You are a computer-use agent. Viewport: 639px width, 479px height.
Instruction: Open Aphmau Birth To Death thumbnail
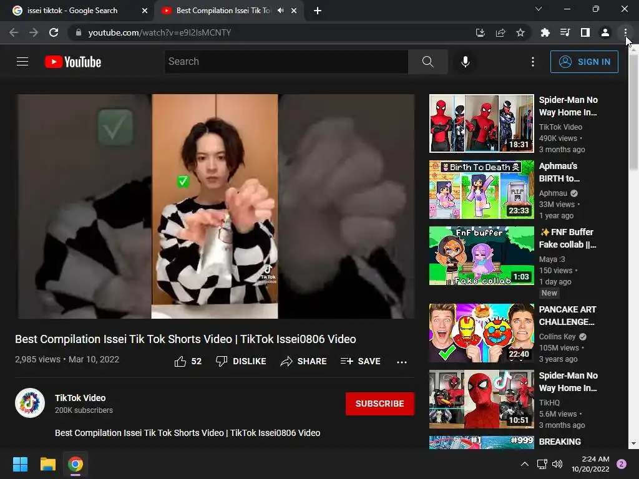[481, 190]
